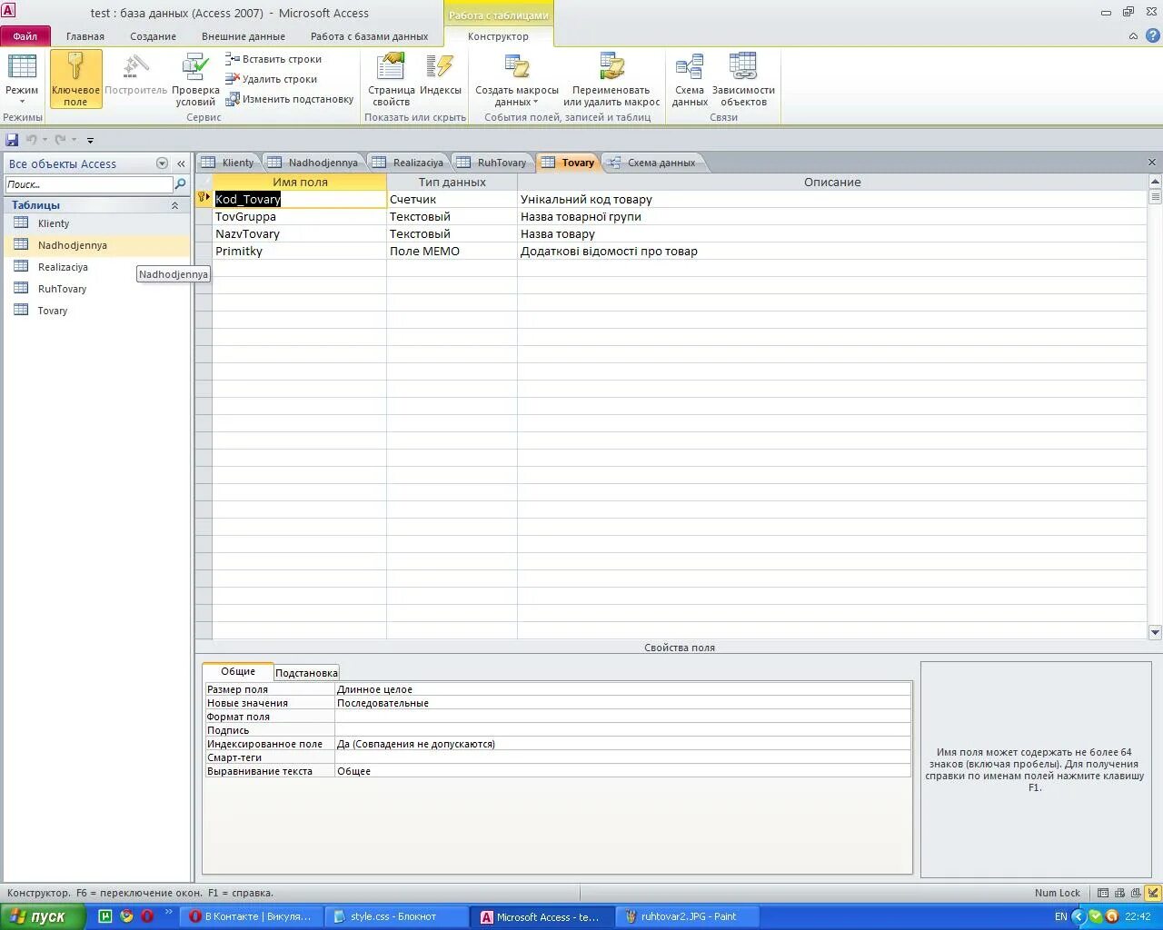Customize the quick access toolbar dropdown
The height and width of the screenshot is (930, 1163).
90,140
